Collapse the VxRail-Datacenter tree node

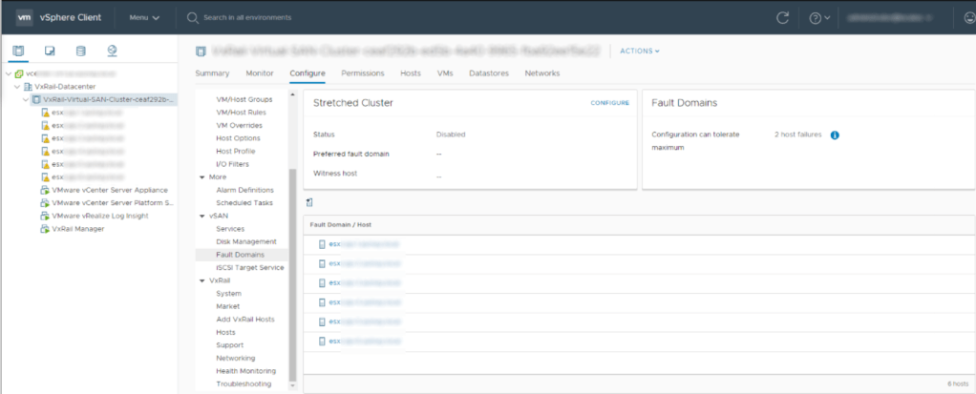click(17, 86)
